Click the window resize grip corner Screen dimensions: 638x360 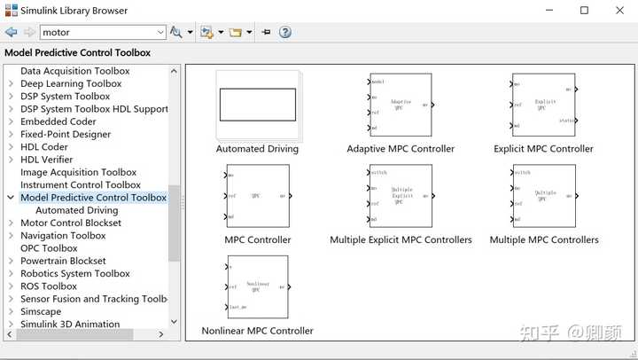click(x=633, y=354)
